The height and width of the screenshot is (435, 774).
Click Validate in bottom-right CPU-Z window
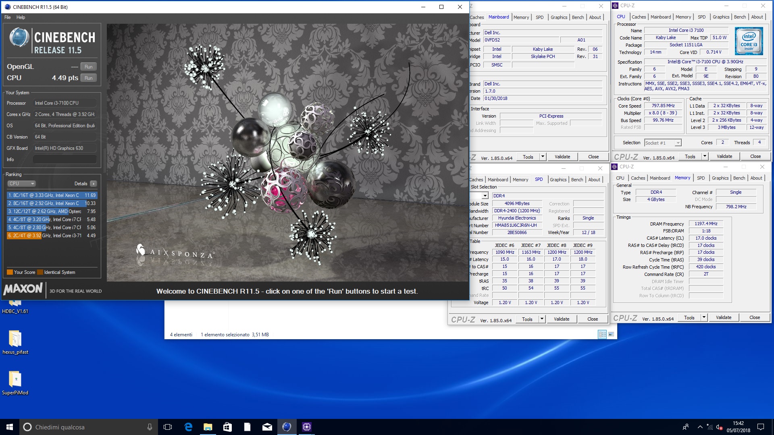pyautogui.click(x=723, y=318)
